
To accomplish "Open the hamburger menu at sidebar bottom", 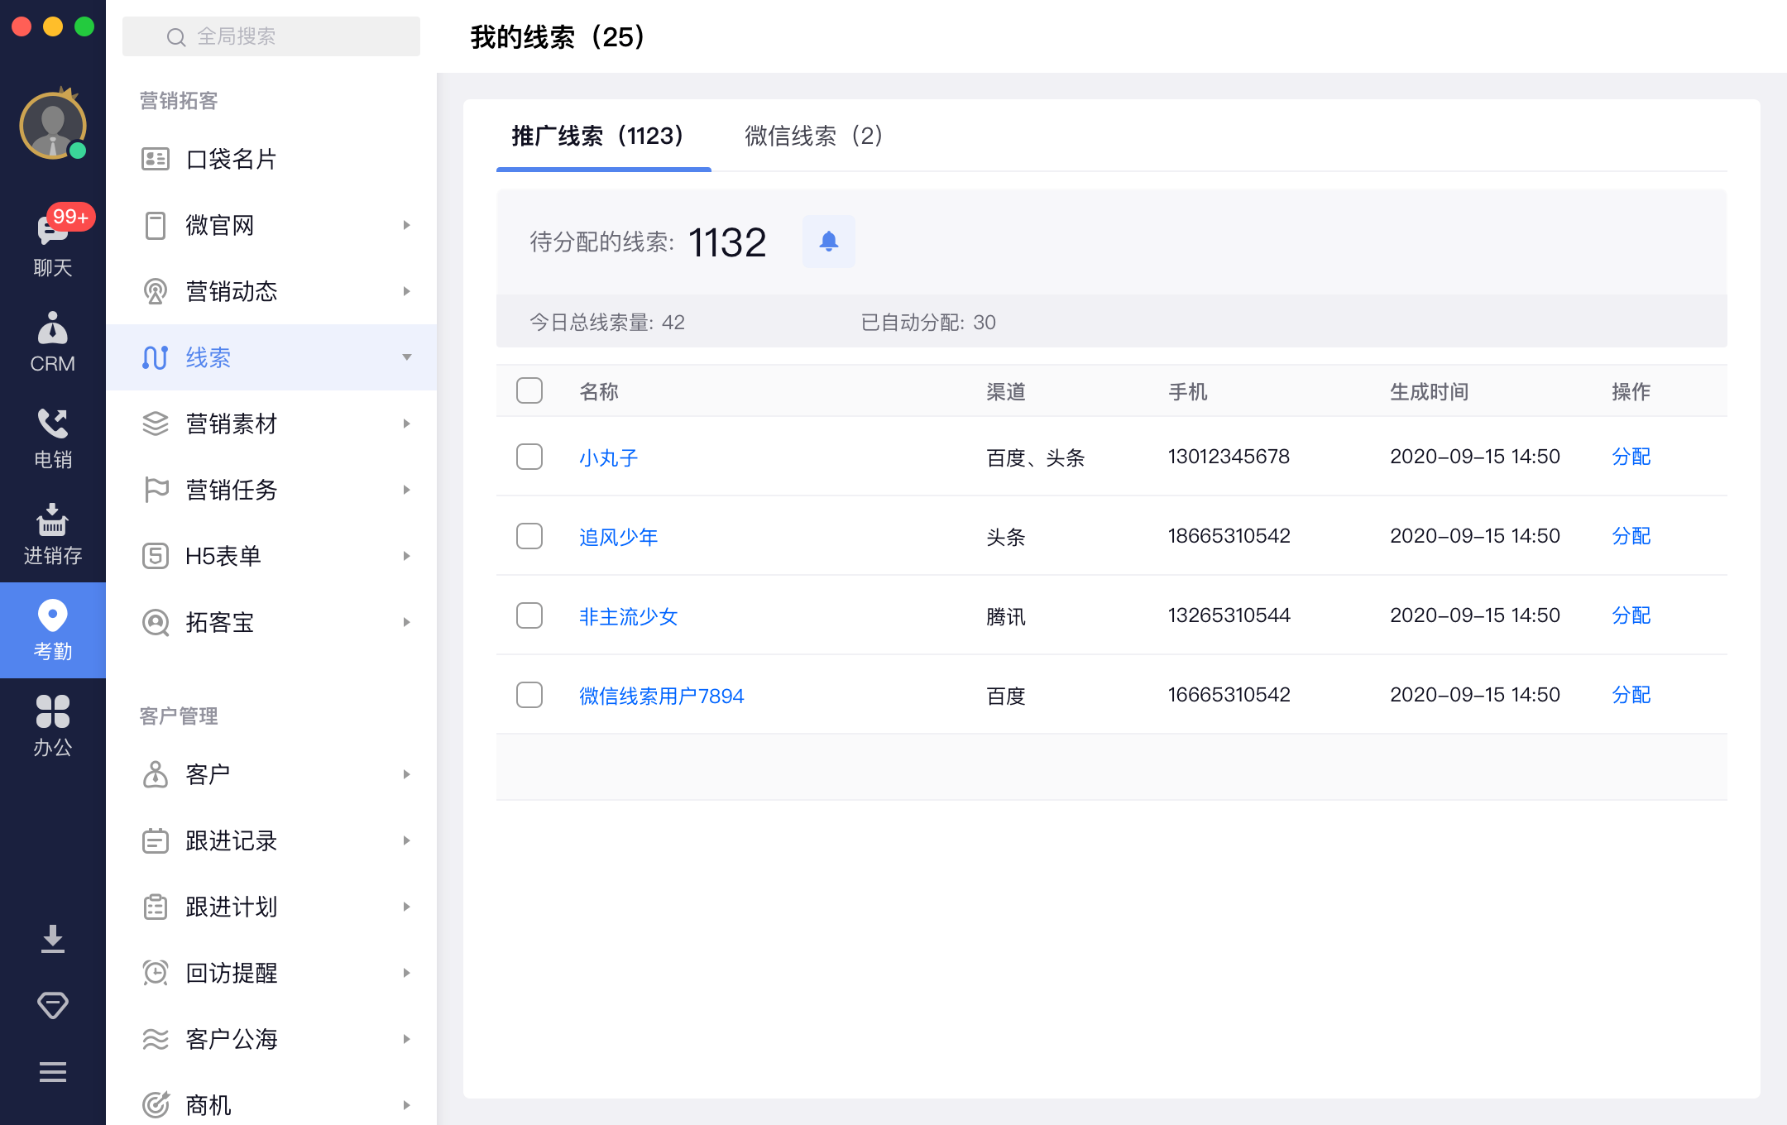I will pyautogui.click(x=52, y=1072).
